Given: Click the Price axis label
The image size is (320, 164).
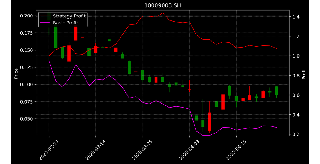Looking at the screenshot, I should (16, 74).
